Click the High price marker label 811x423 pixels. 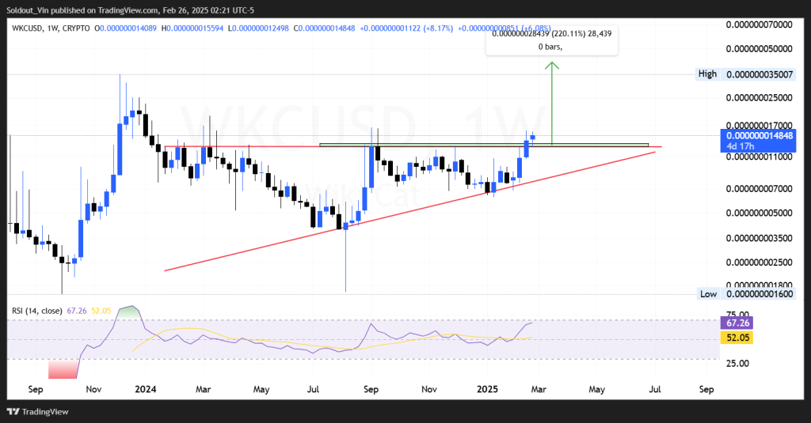coord(707,74)
